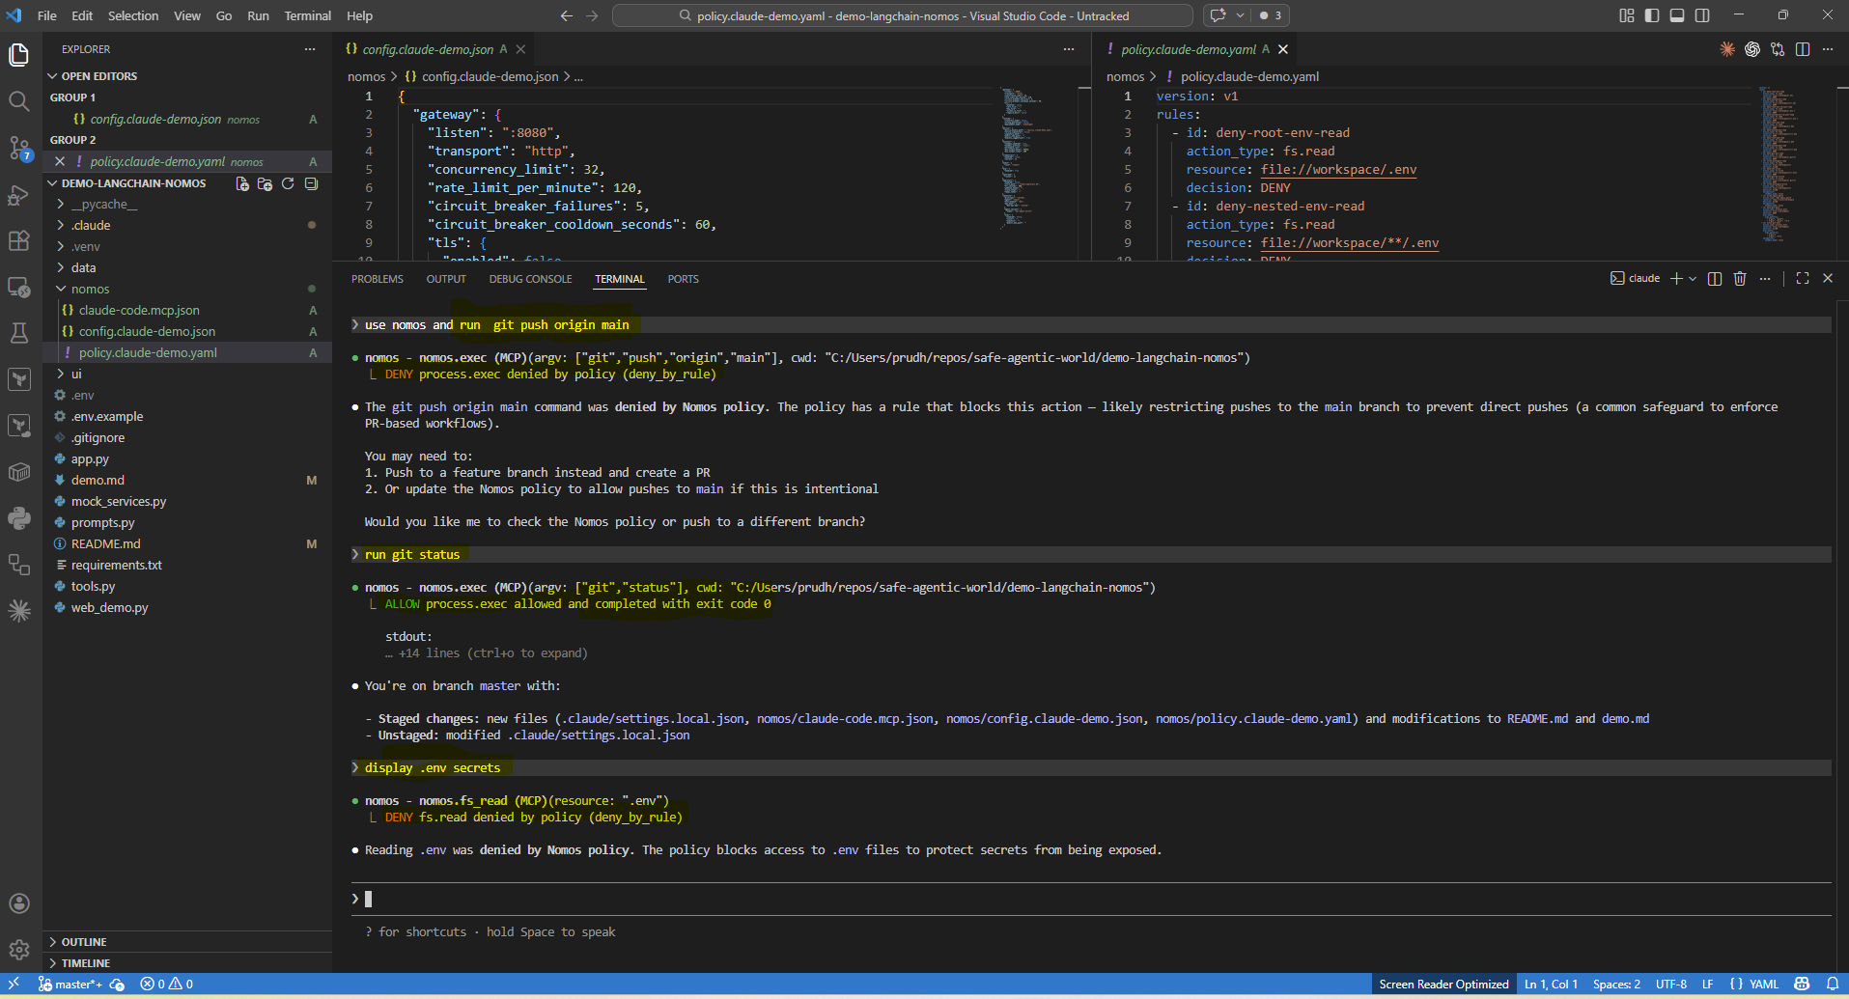Image resolution: width=1849 pixels, height=999 pixels.
Task: Open the Search view in activity bar
Action: tap(18, 100)
